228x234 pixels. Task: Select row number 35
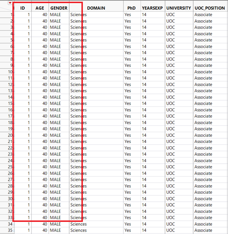[x=7, y=230]
